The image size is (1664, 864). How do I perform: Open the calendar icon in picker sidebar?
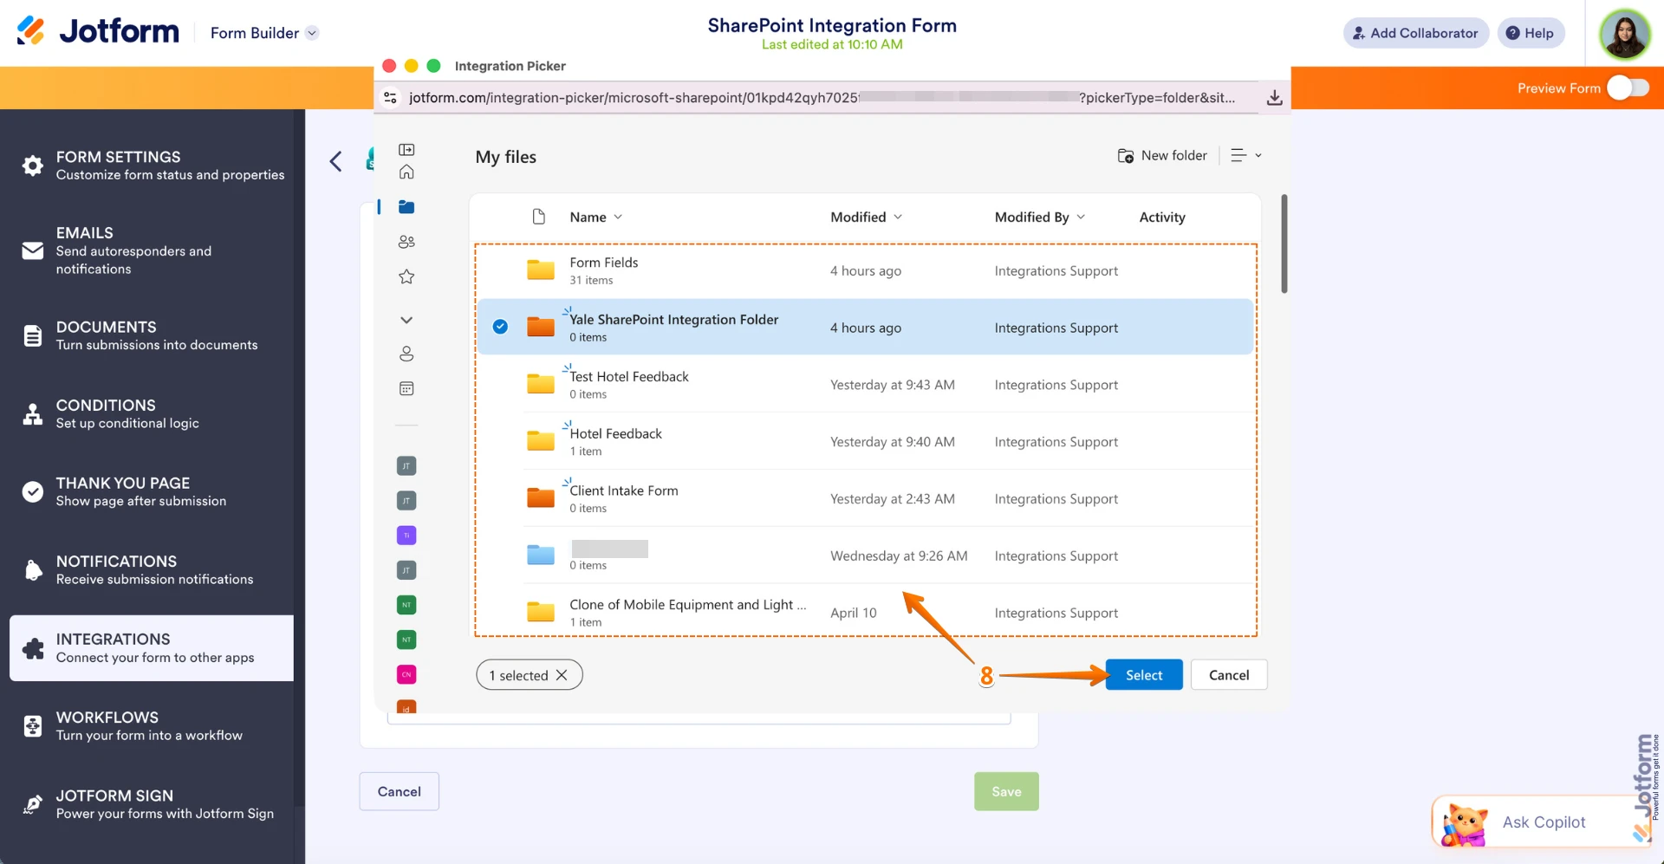point(406,388)
